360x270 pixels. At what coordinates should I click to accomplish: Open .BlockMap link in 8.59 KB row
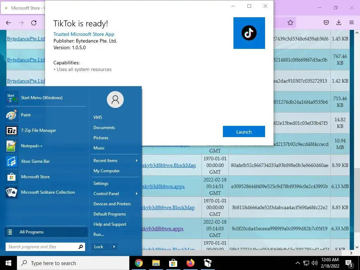pos(169,165)
